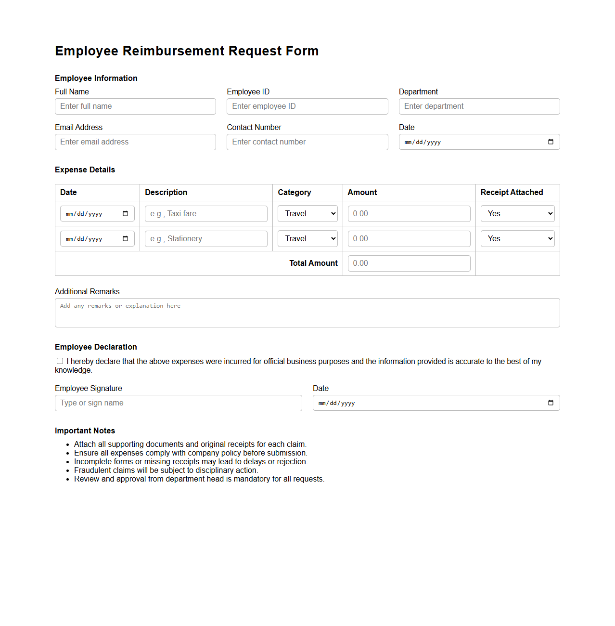Image resolution: width=615 pixels, height=626 pixels.
Task: Open calendar icon in second expense row date
Action: 125,239
